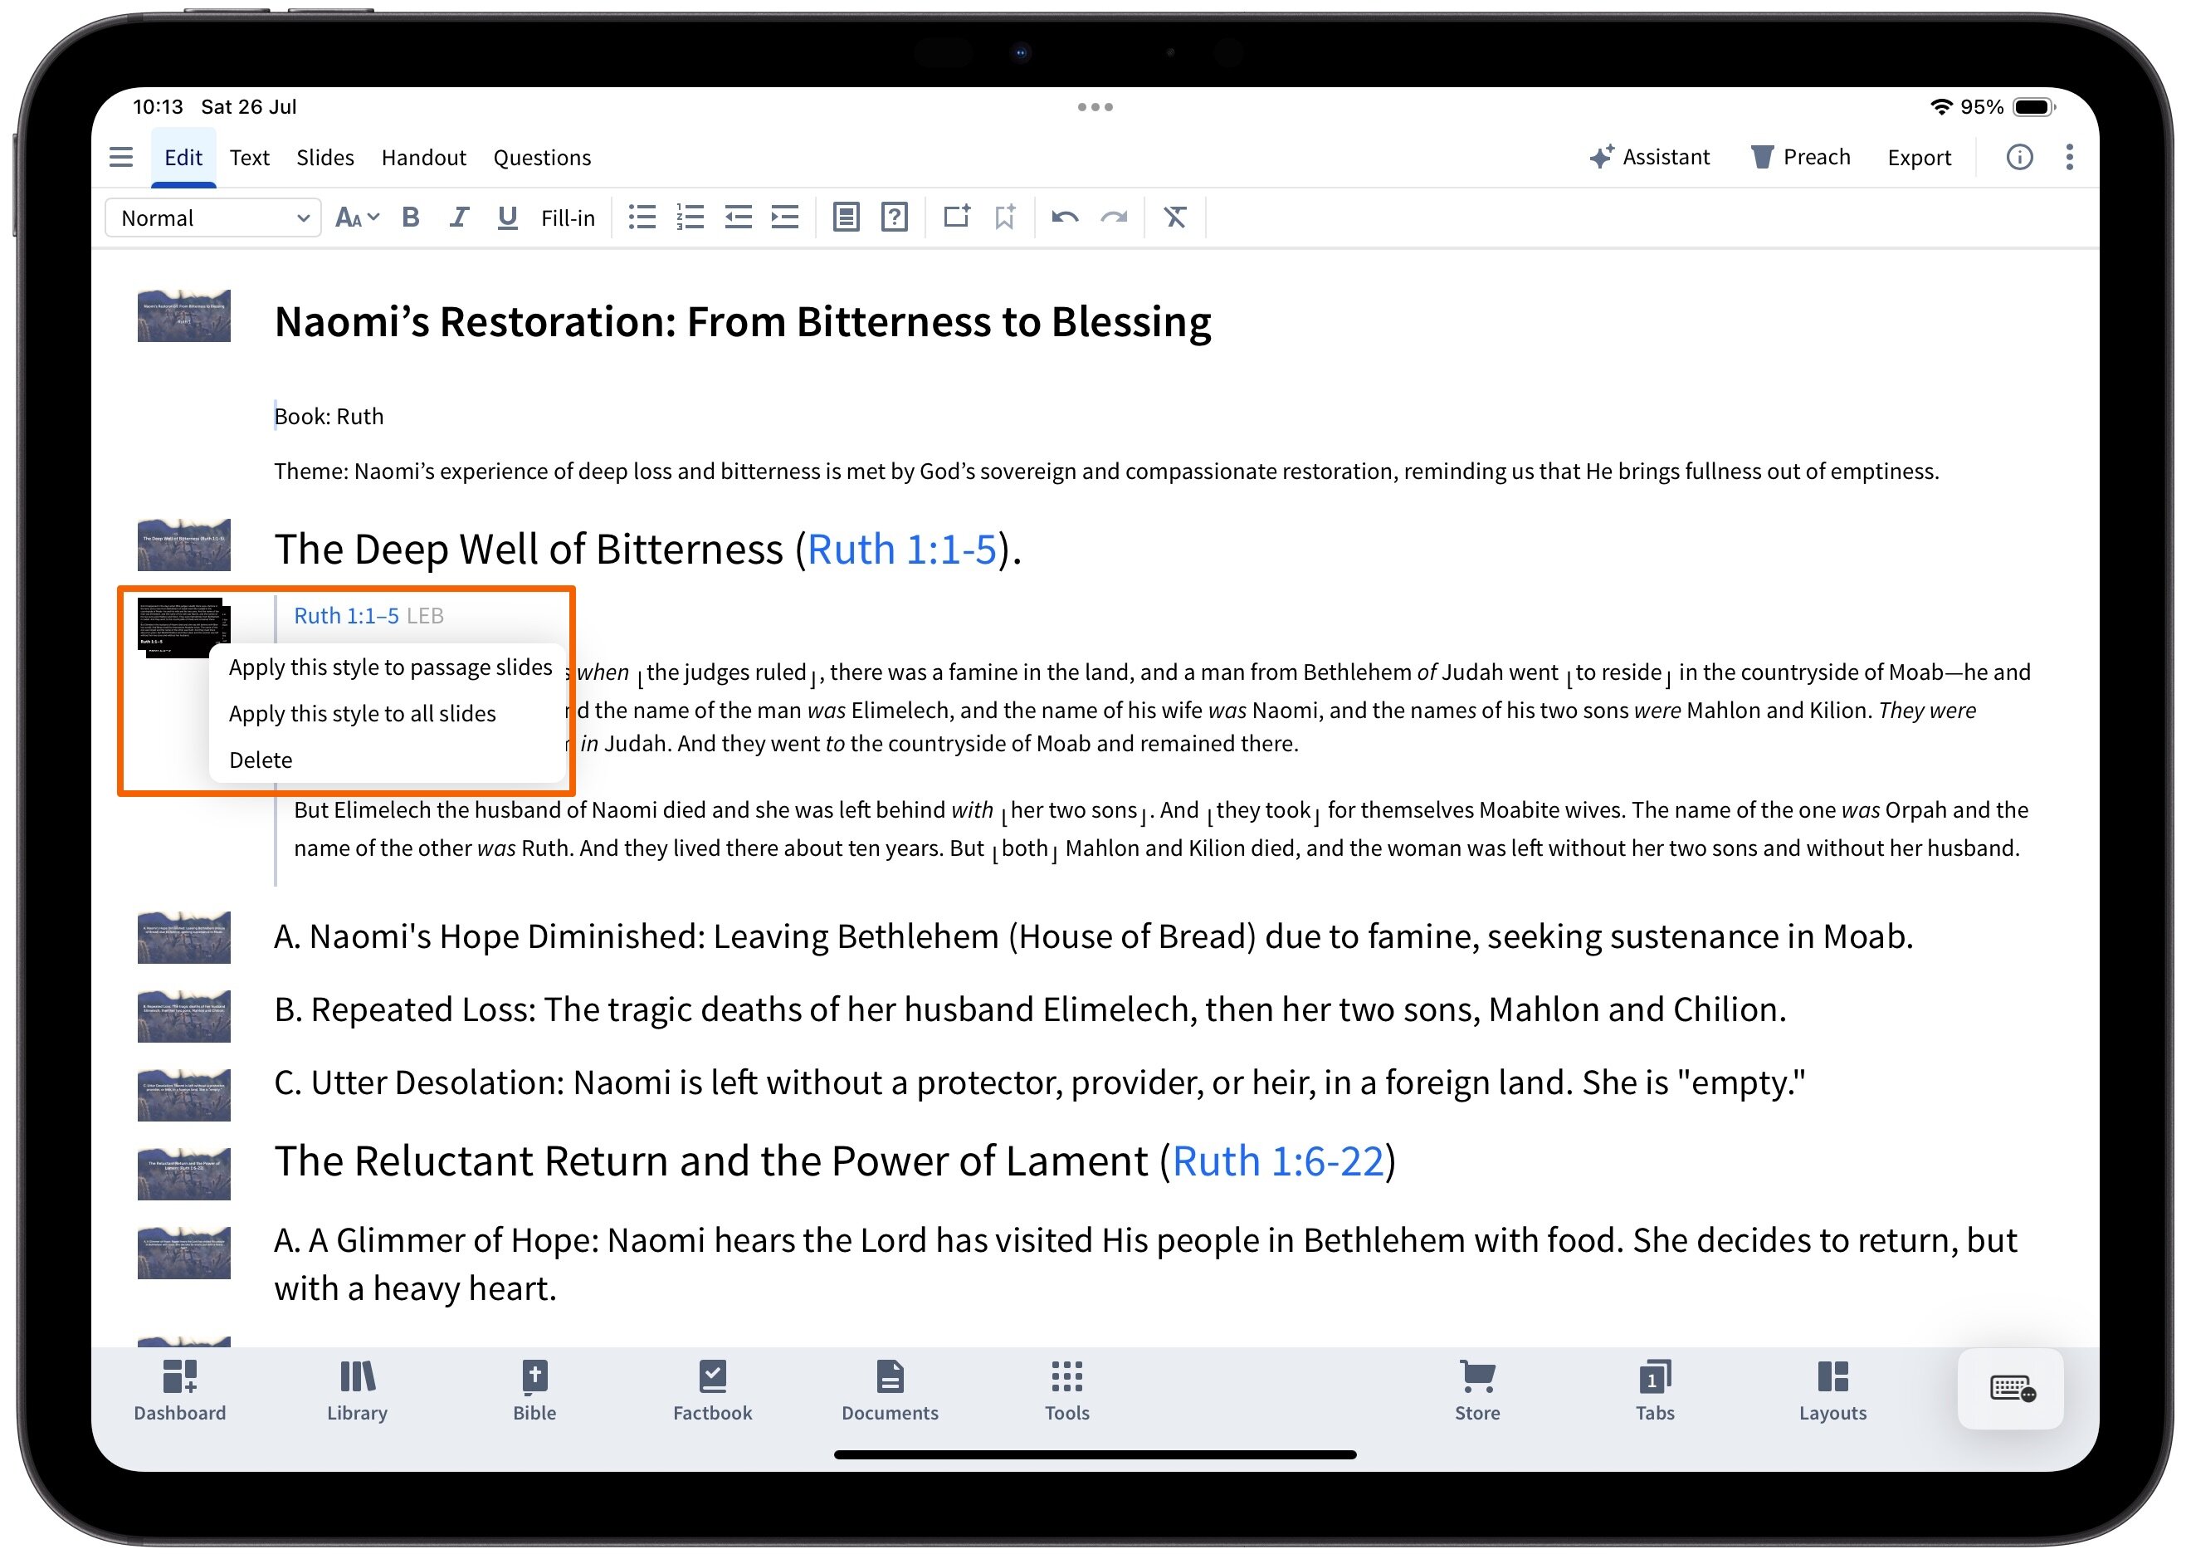This screenshot has height=1559, width=2191.
Task: Toggle italic formatting
Action: pyautogui.click(x=459, y=218)
